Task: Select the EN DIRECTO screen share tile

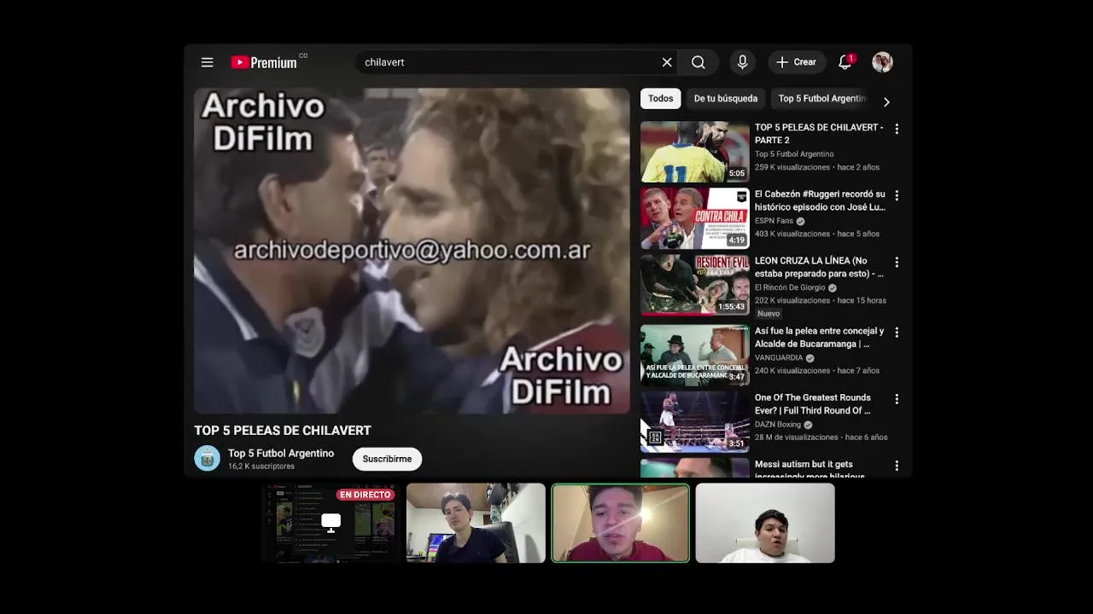Action: point(331,523)
